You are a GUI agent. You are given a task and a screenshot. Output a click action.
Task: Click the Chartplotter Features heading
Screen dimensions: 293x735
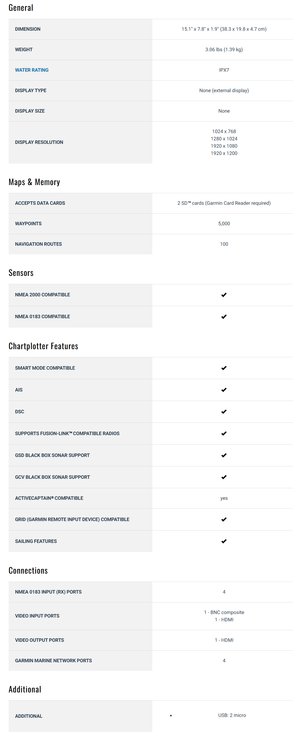(x=43, y=346)
